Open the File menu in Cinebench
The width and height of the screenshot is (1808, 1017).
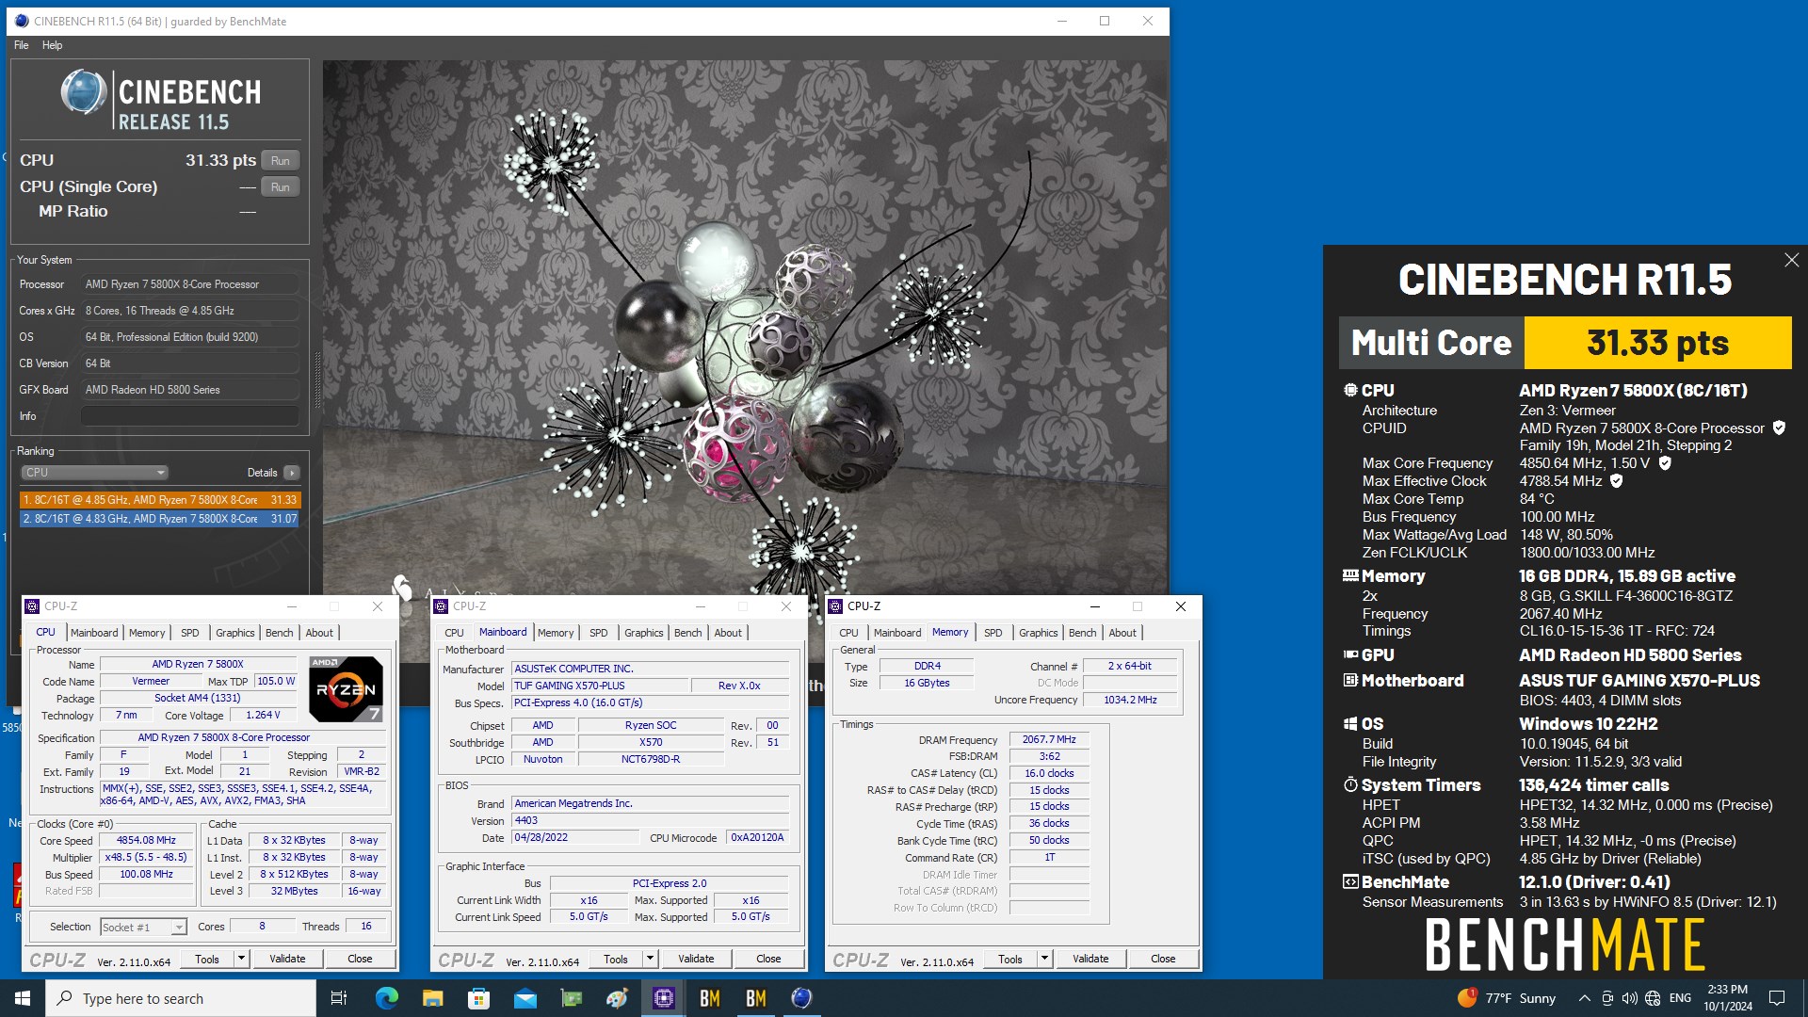(21, 45)
